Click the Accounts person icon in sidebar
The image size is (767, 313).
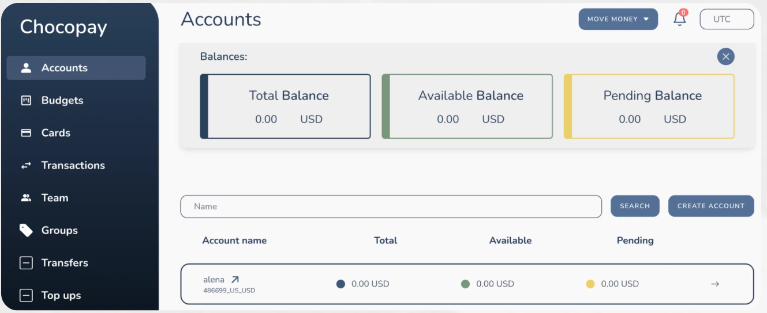tap(26, 68)
